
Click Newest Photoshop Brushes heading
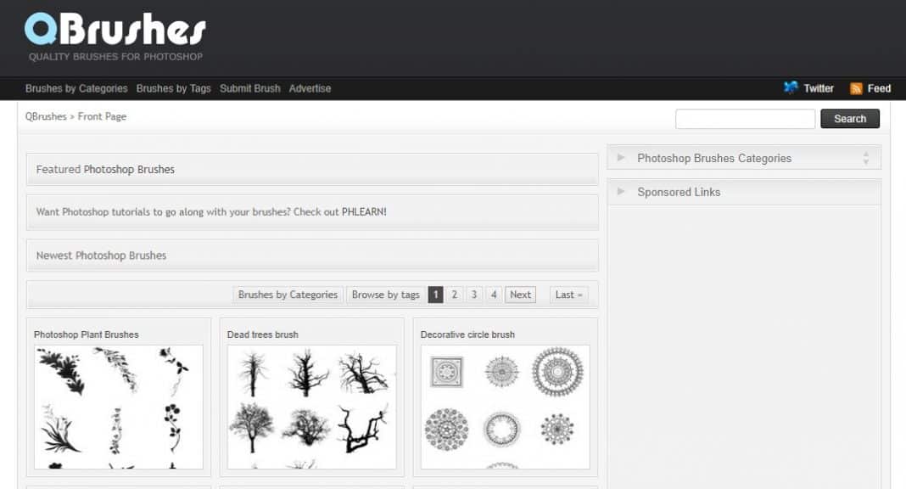pos(101,256)
